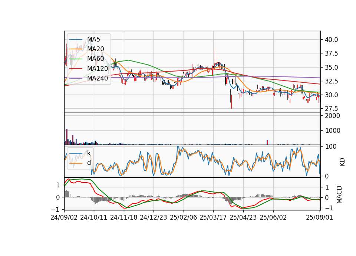Select the 24/11/18 date label
Screen dimensions: 356x256
tap(124, 217)
